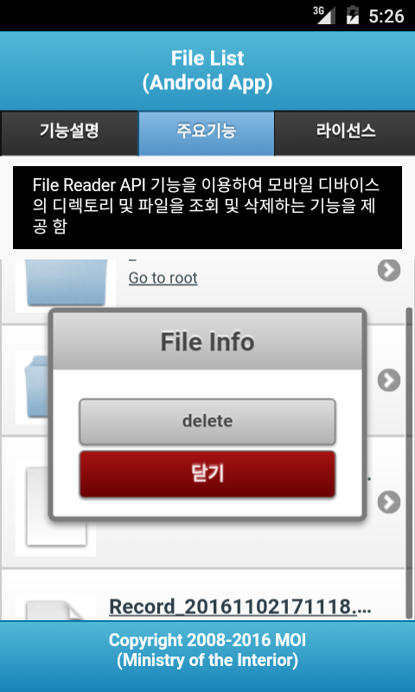The height and width of the screenshot is (692, 415).
Task: Click the second folder icon behind the dialog
Action: [32, 387]
